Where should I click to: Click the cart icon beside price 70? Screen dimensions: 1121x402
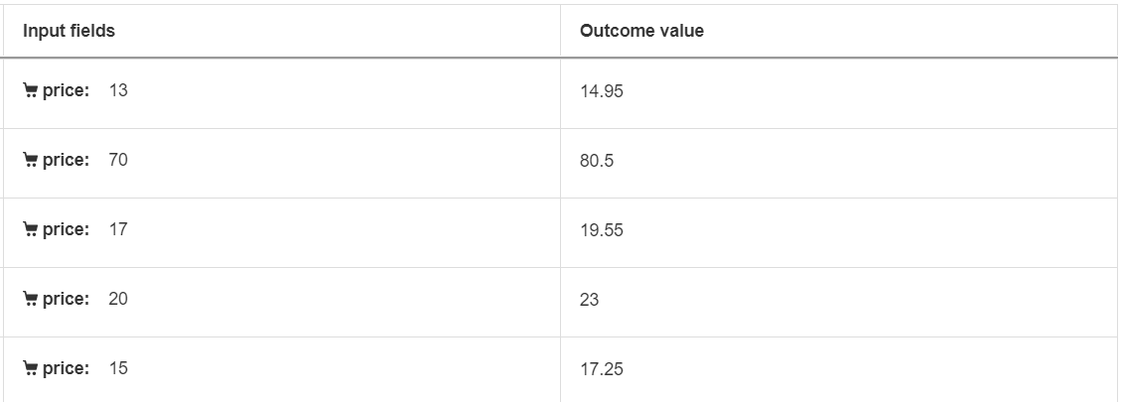tap(31, 161)
